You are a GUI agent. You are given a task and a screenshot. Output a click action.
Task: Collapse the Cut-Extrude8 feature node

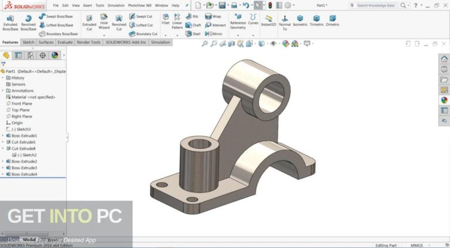coord(3,148)
